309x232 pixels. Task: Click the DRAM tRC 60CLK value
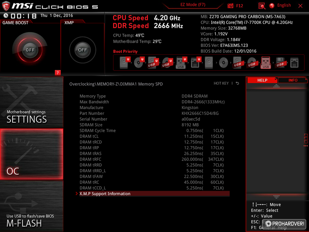(x=217, y=182)
